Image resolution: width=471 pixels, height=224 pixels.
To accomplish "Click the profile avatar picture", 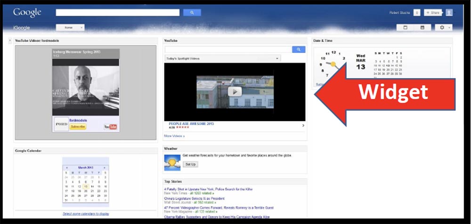I will pyautogui.click(x=449, y=13).
